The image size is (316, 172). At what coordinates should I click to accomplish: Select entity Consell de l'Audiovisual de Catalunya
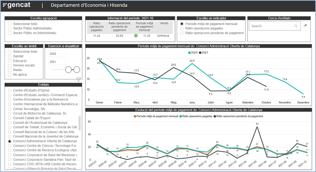click(10, 123)
